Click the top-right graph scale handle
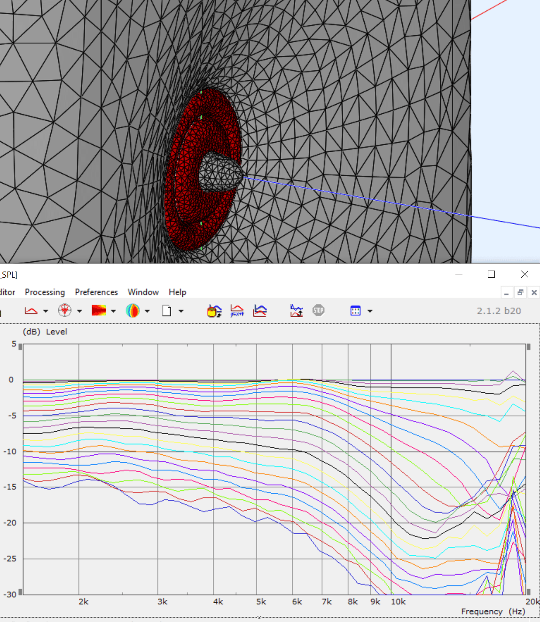Screen dimensions: 540x622 (529, 347)
